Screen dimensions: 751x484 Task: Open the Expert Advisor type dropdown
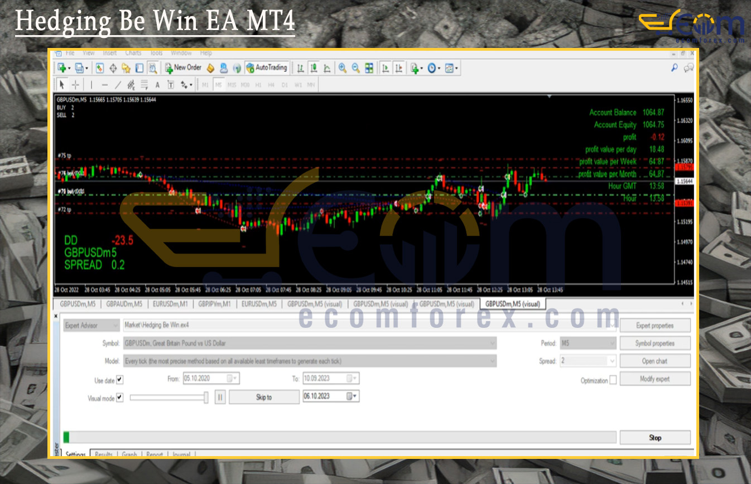115,326
